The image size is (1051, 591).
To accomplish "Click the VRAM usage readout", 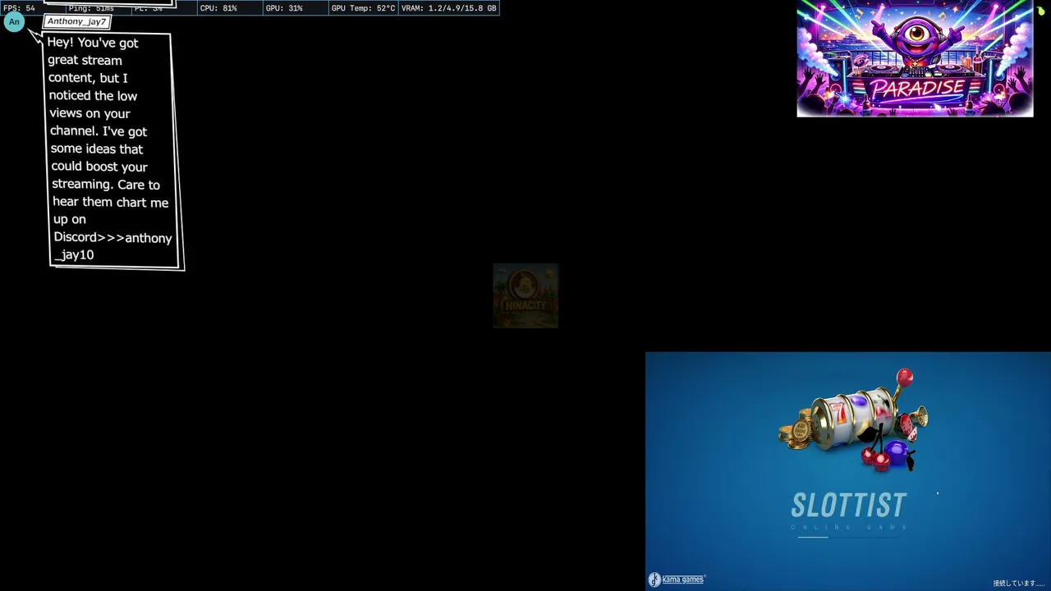I will pos(448,8).
